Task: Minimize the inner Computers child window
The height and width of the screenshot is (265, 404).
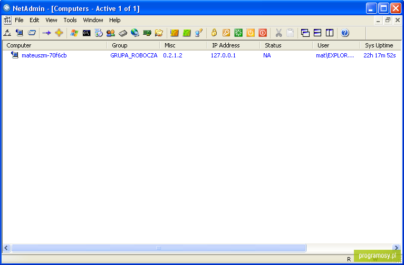Action: pos(378,21)
